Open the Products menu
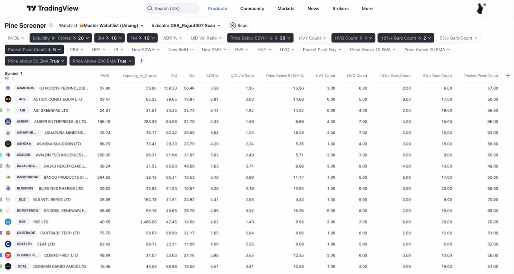This screenshot has width=514, height=274. [217, 9]
